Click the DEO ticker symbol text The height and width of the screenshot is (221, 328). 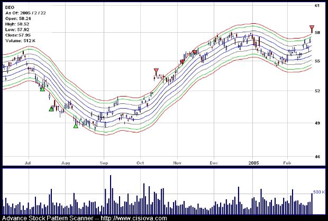coord(10,7)
